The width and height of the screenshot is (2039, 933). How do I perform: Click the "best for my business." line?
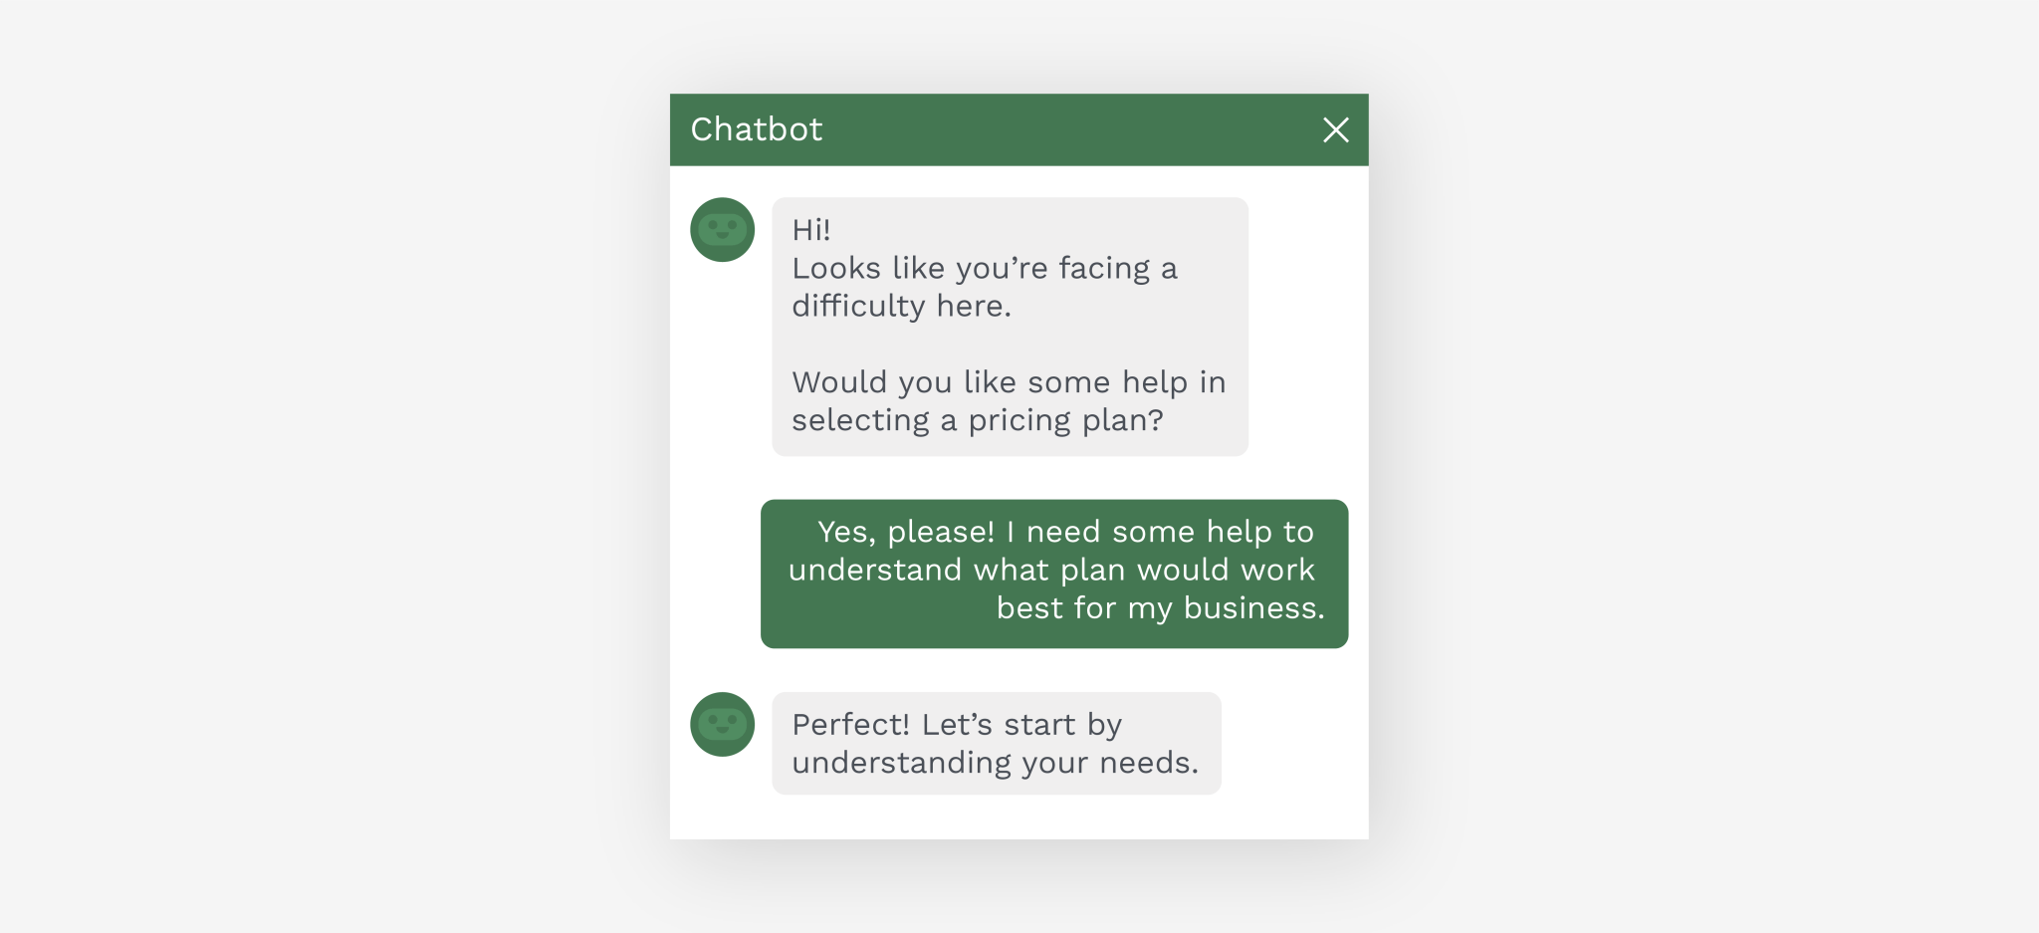(1160, 607)
